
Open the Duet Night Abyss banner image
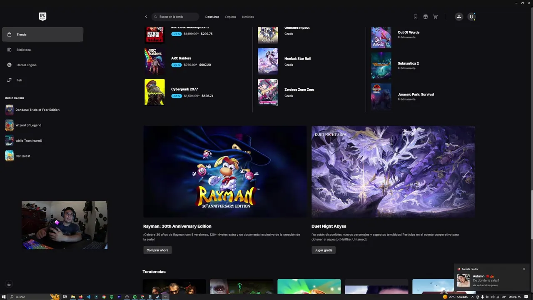tap(393, 172)
